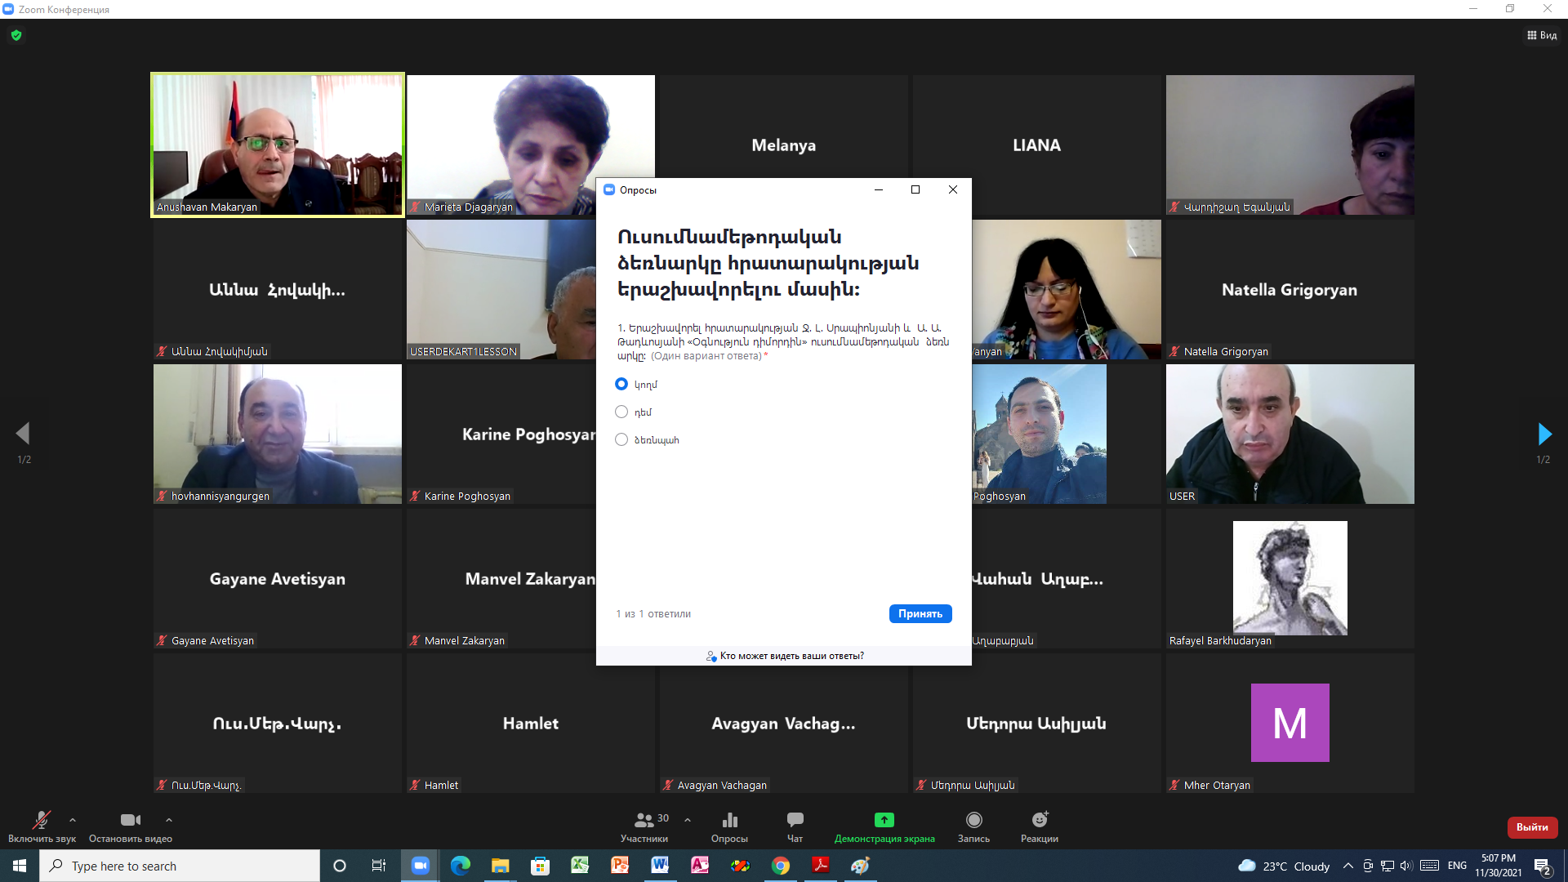Open weather 23°C Cloudy widget
Screen dimensions: 1568x882
click(x=1284, y=866)
